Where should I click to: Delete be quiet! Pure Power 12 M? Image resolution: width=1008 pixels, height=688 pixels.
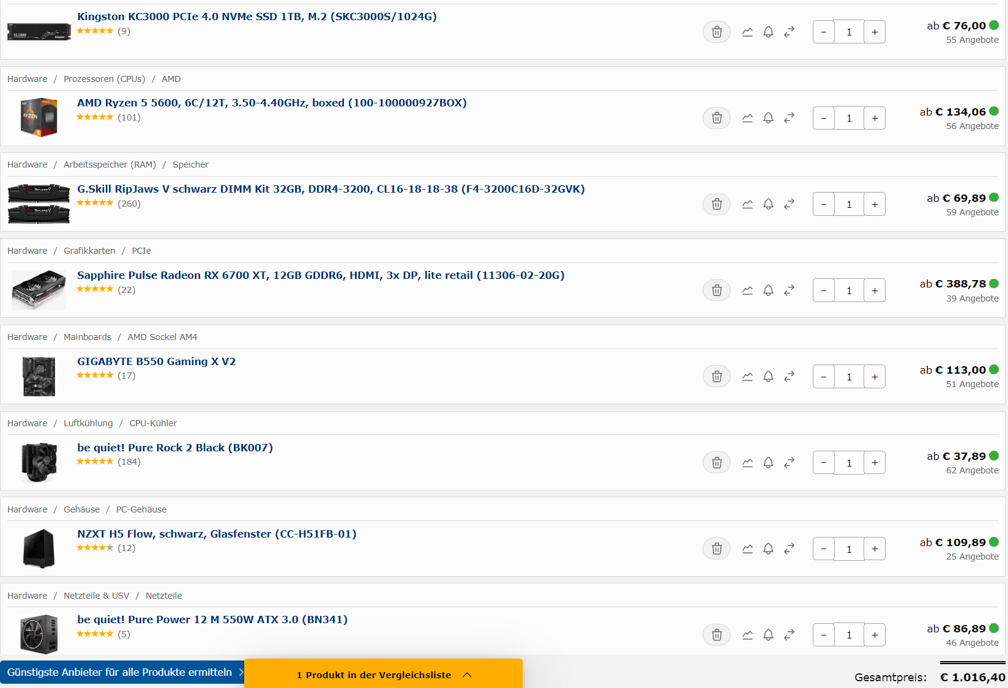(717, 635)
